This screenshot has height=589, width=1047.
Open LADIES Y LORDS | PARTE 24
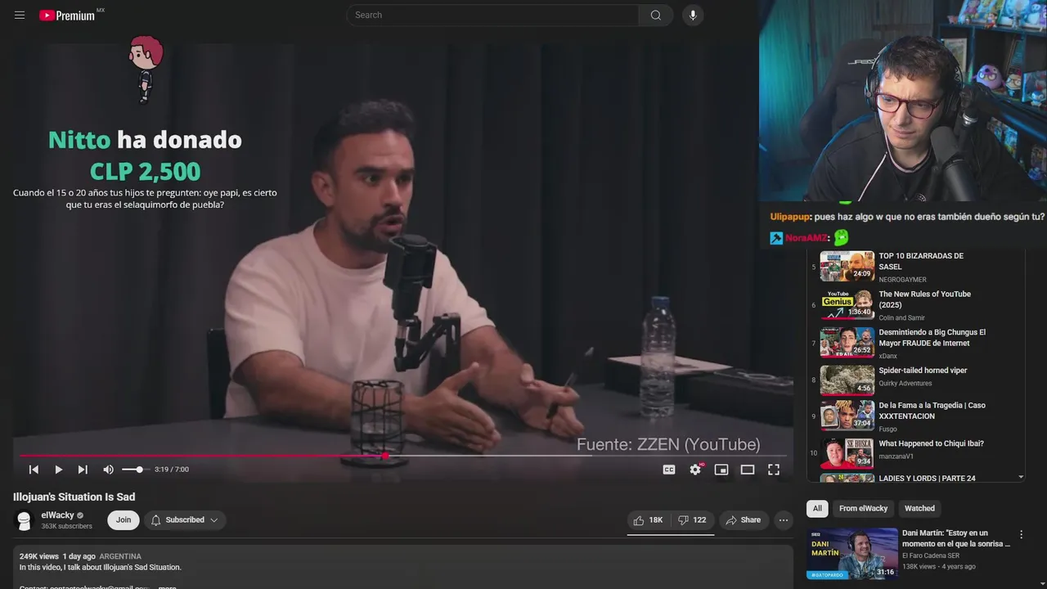927,479
